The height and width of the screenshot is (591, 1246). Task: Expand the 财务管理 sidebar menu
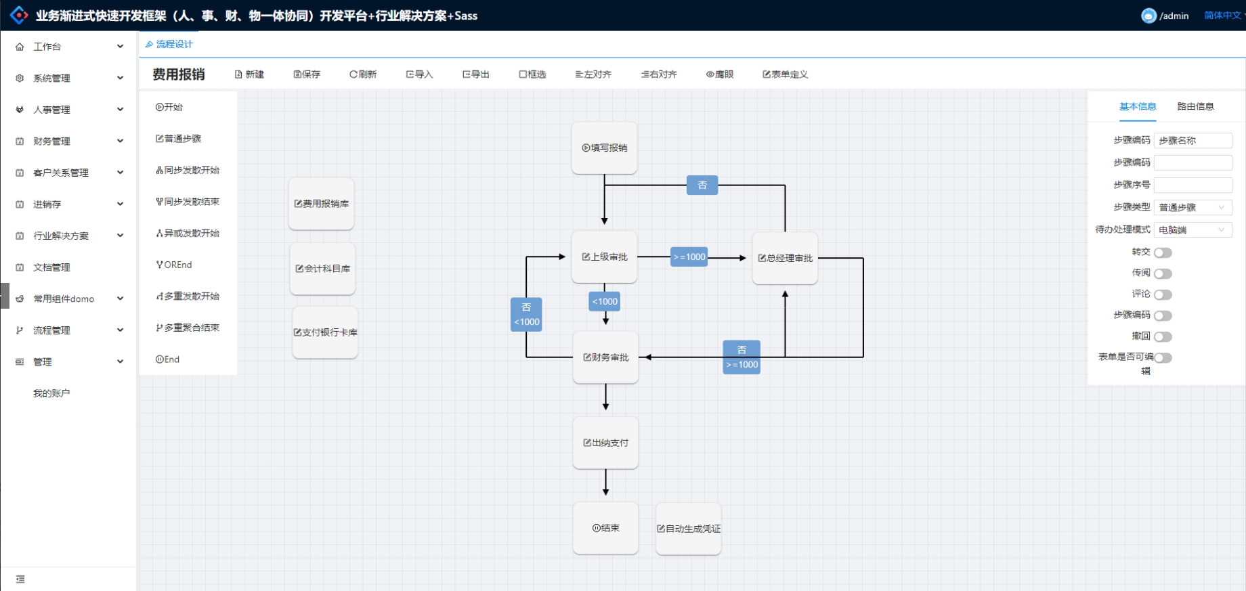pos(69,141)
